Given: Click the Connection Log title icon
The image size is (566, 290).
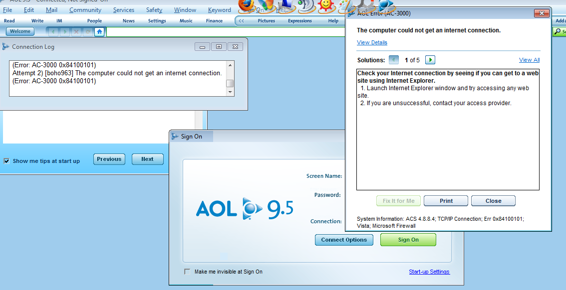Looking at the screenshot, I should (5, 46).
